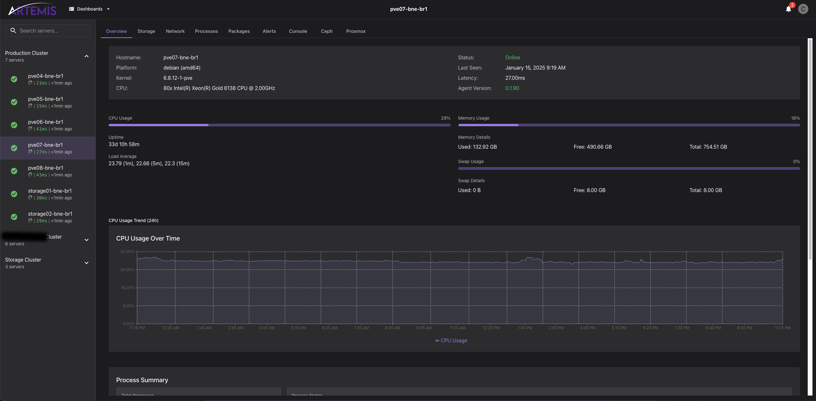This screenshot has width=816, height=401.
Task: Switch to the Ceph tab
Action: coord(326,31)
